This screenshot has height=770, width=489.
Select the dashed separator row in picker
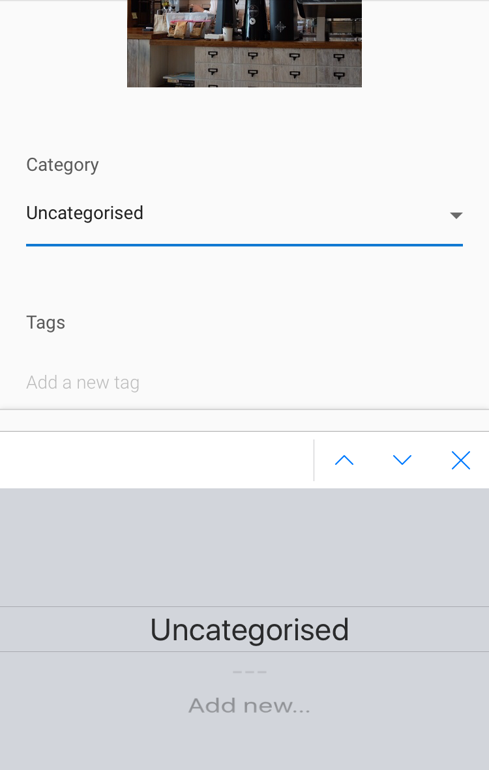tap(250, 672)
